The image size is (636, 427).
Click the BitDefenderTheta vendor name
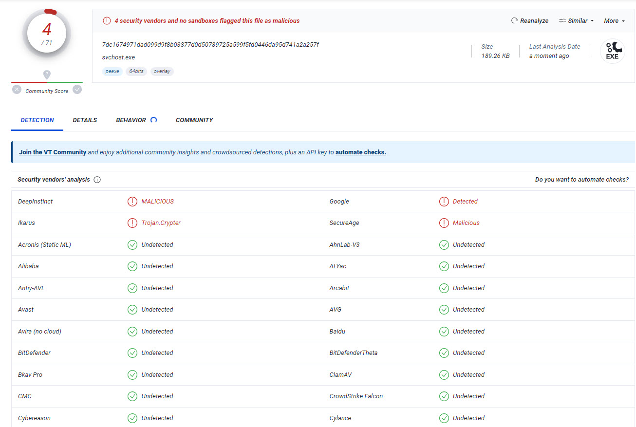tap(354, 353)
